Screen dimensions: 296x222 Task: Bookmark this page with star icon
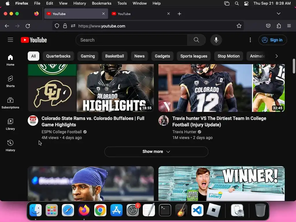pos(239,26)
